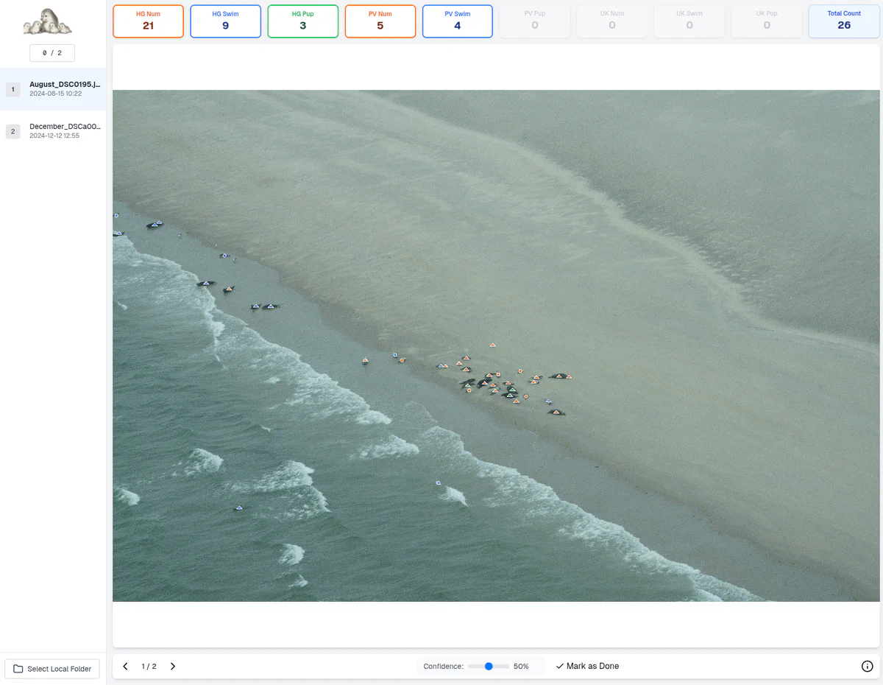Adjust the Confidence slider handle
The width and height of the screenshot is (883, 685).
[489, 666]
